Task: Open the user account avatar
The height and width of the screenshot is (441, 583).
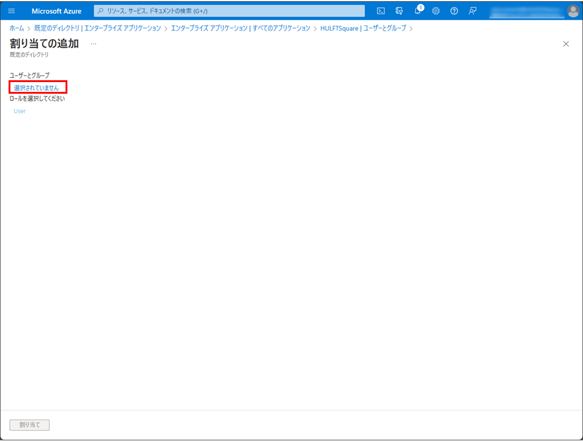Action: [572, 11]
